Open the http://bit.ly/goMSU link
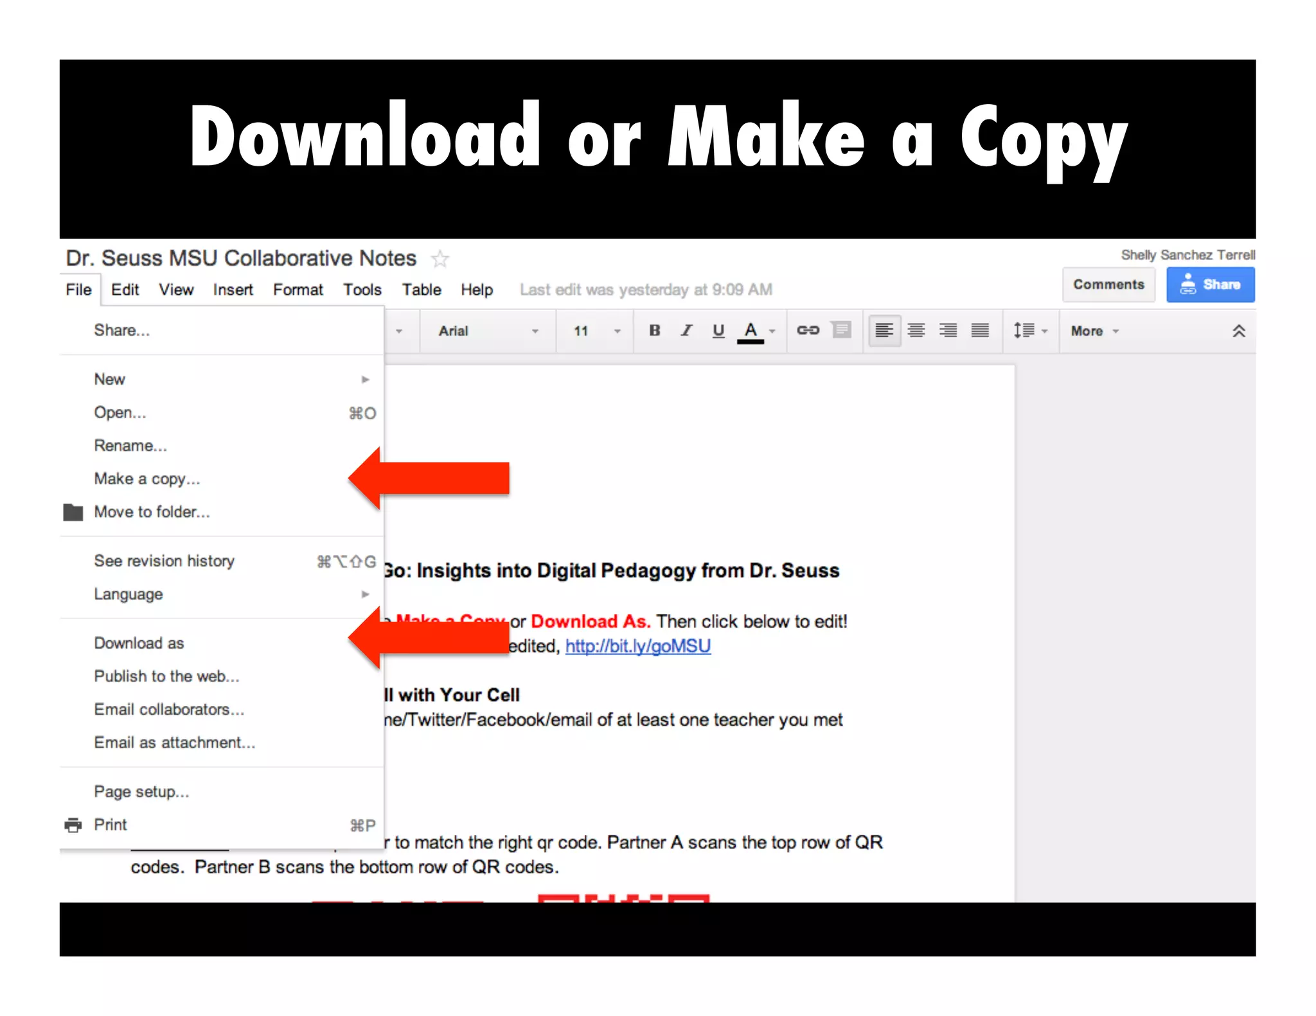Viewport: 1316px width, 1016px height. pyautogui.click(x=637, y=646)
